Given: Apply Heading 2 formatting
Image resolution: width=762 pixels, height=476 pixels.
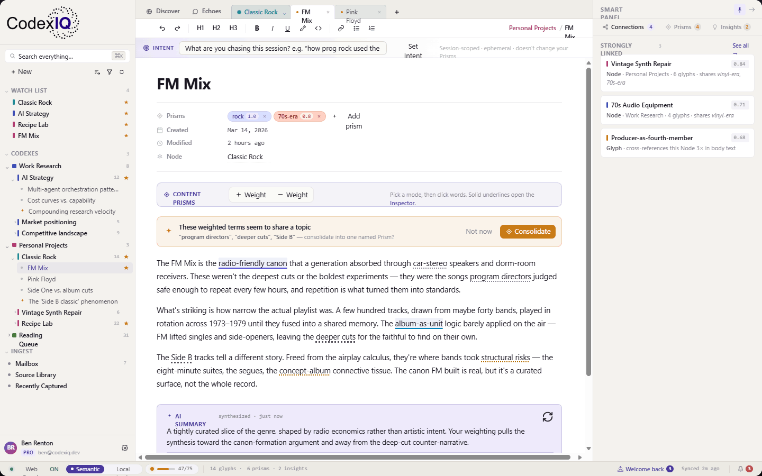Looking at the screenshot, I should (216, 28).
